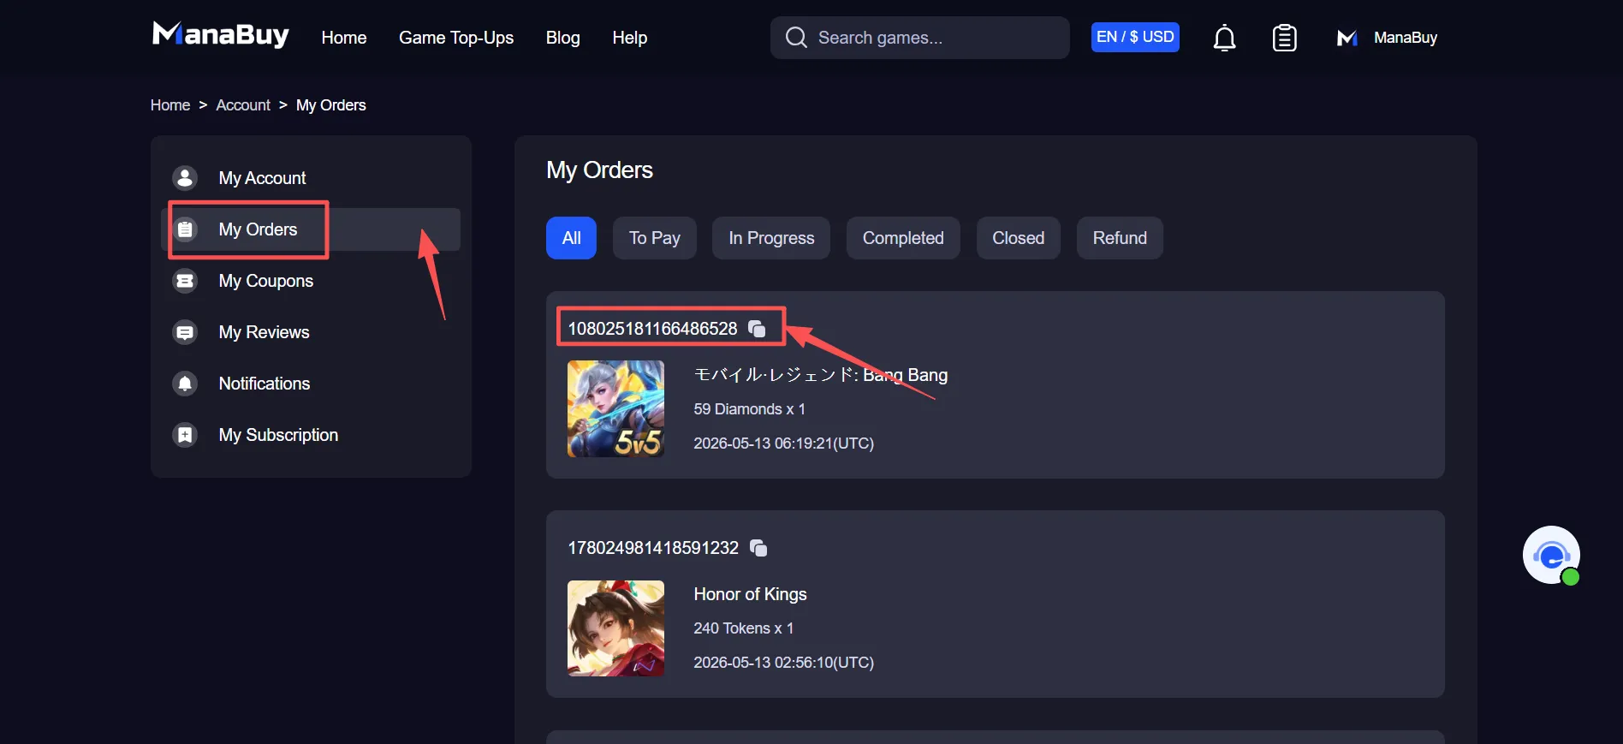Click the My Orders page heading

coord(599,170)
